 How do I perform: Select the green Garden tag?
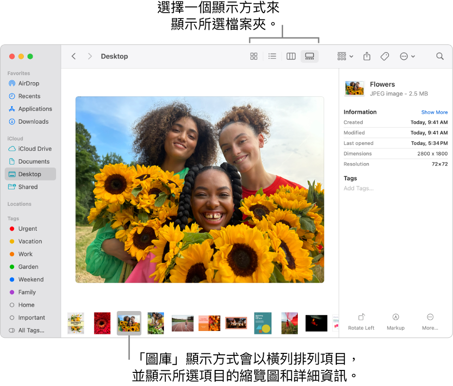(30, 267)
